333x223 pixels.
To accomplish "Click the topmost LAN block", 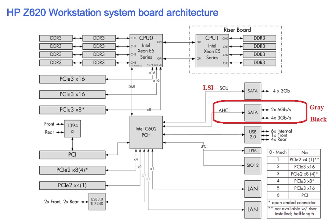I will pyautogui.click(x=252, y=189).
